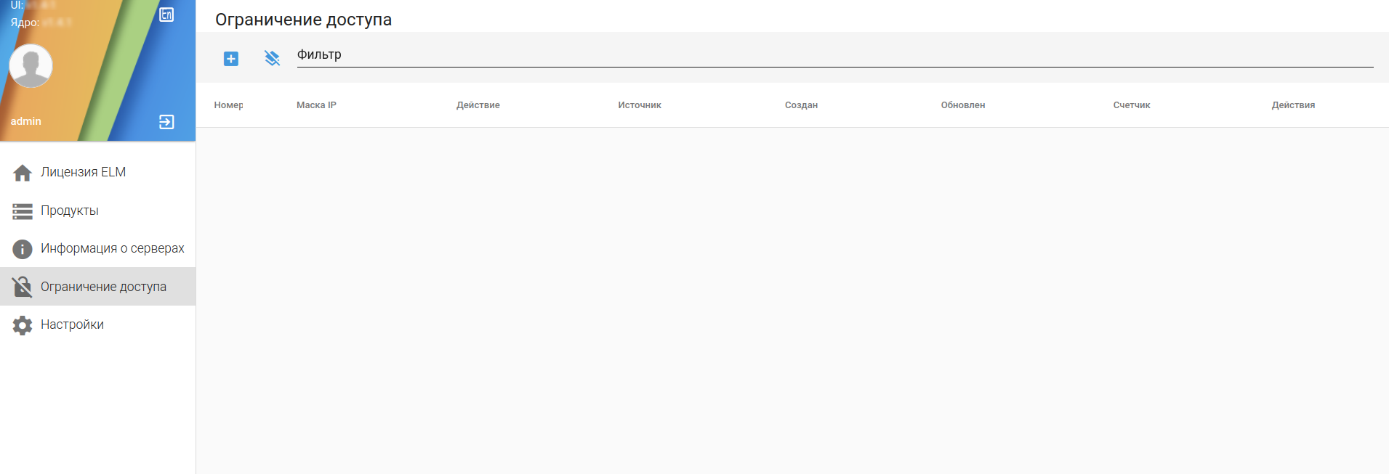The image size is (1389, 474).
Task: Click the Продукты list icon
Action: 23,211
